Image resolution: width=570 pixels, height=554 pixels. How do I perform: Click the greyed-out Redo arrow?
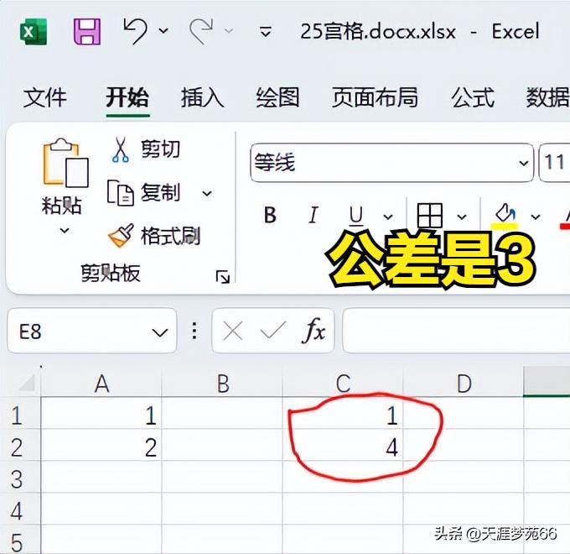pyautogui.click(x=201, y=31)
